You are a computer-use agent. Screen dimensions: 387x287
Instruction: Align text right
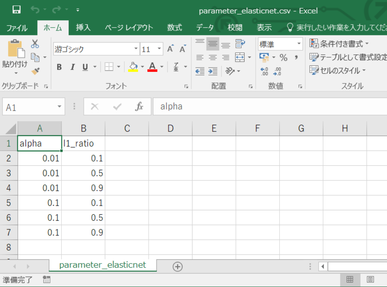click(226, 58)
